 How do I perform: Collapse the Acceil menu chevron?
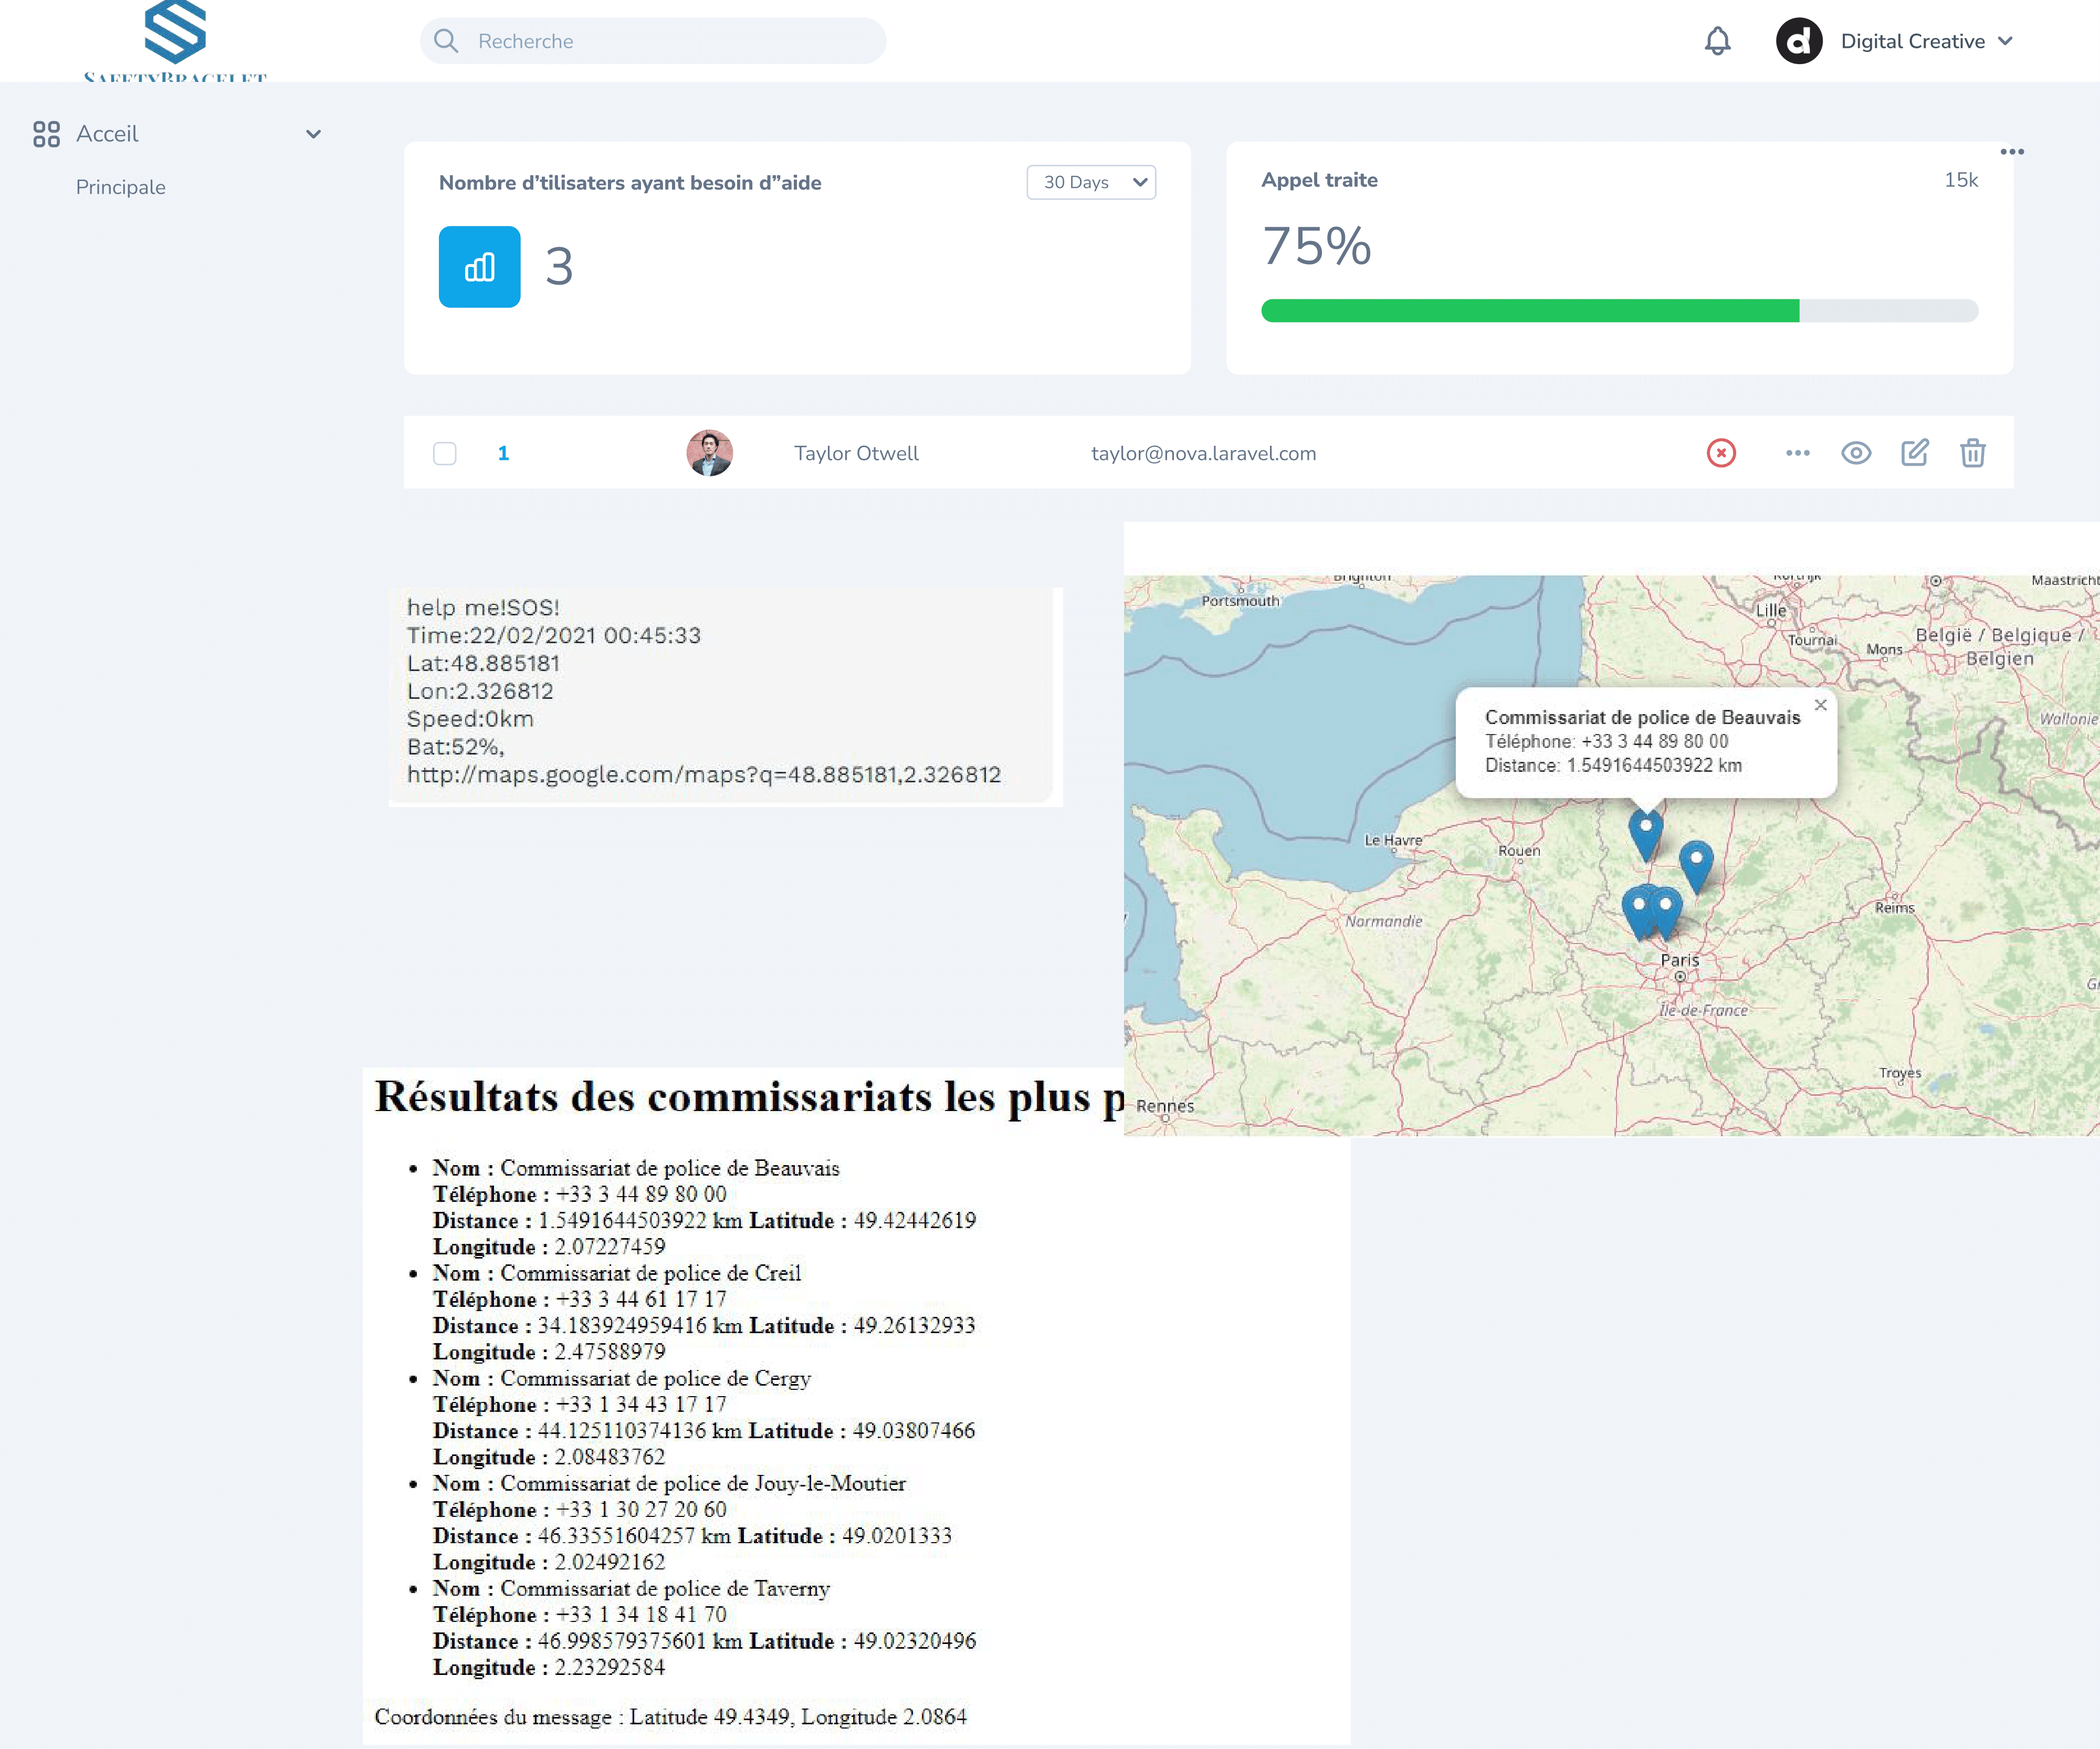click(x=313, y=134)
